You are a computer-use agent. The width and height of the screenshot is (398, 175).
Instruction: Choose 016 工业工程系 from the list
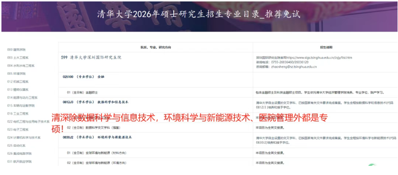pos(18,114)
